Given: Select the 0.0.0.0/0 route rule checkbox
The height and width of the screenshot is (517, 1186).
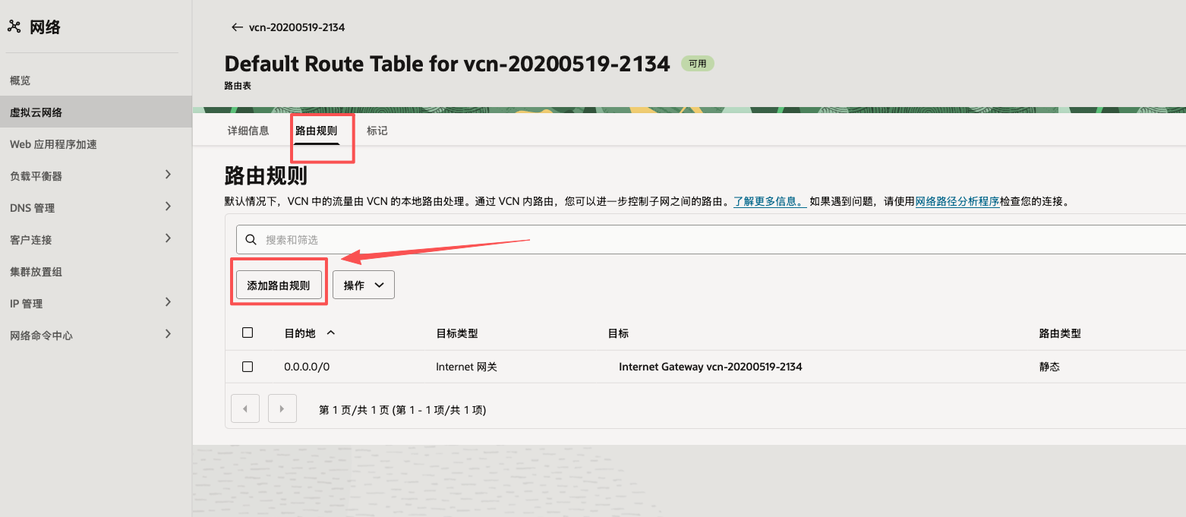Looking at the screenshot, I should point(247,367).
